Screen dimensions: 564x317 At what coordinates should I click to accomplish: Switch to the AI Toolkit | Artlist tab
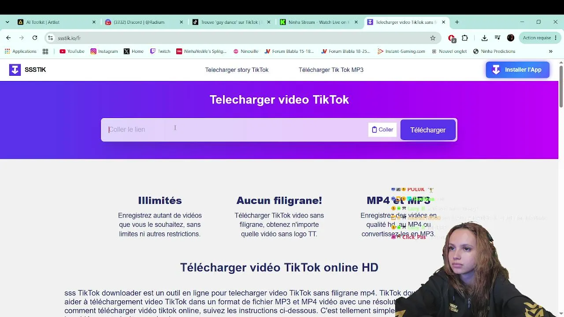[x=56, y=22]
